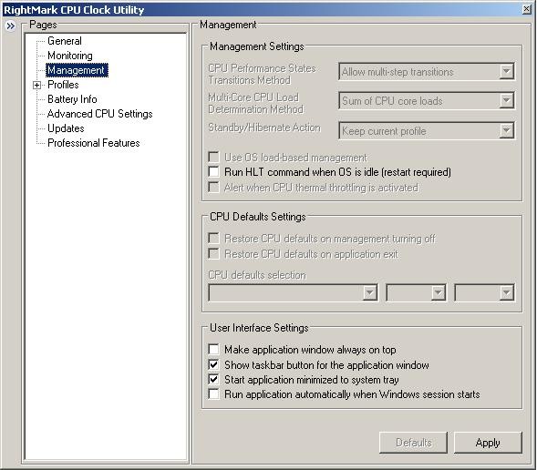Open Advanced CPU Settings page
The width and height of the screenshot is (537, 470).
tap(100, 114)
